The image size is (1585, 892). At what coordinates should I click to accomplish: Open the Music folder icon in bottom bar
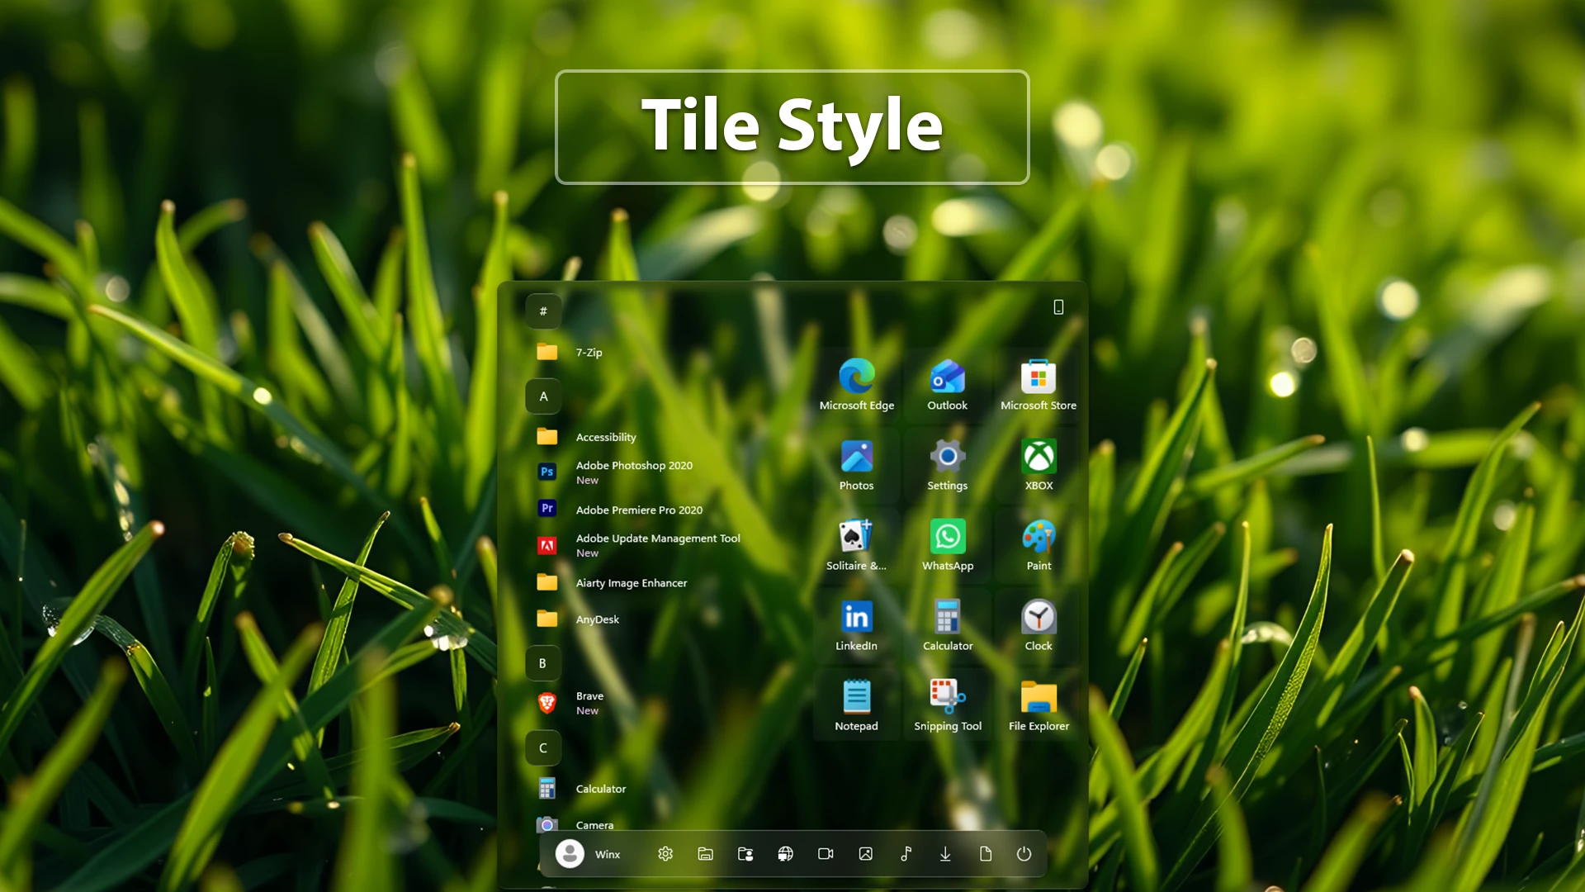[906, 854]
